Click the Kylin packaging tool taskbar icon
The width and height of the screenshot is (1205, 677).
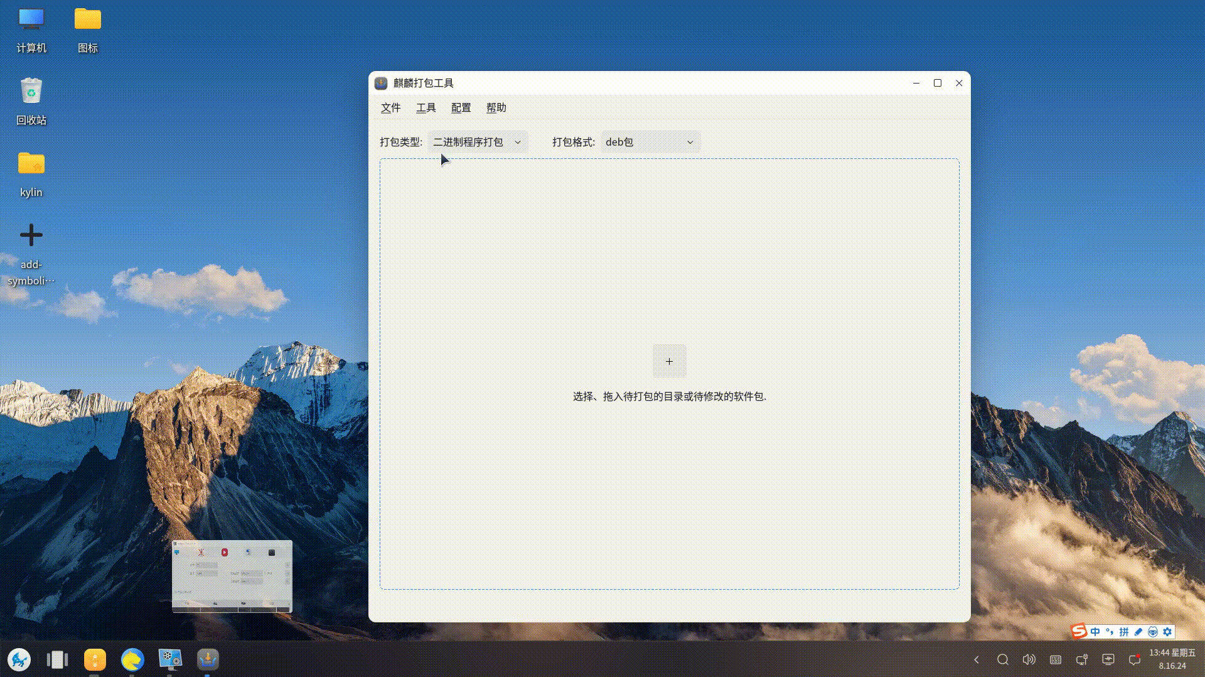click(208, 659)
